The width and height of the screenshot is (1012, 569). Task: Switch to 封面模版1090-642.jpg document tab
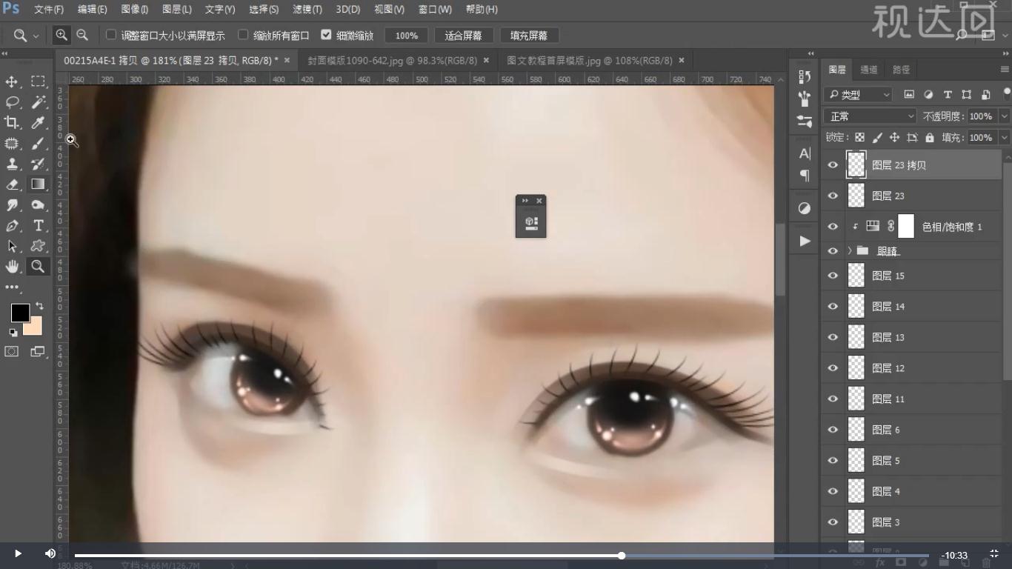[x=392, y=61]
